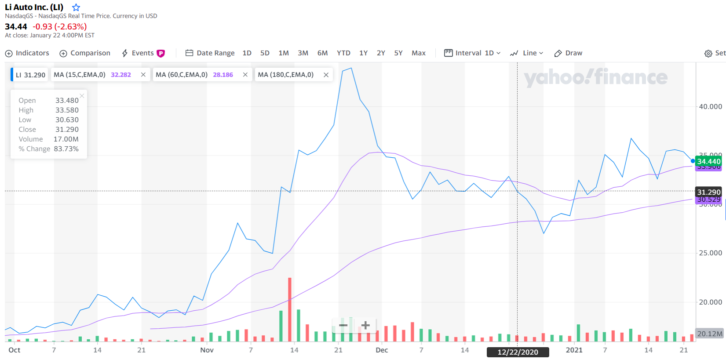Select the YTD range

pos(343,53)
